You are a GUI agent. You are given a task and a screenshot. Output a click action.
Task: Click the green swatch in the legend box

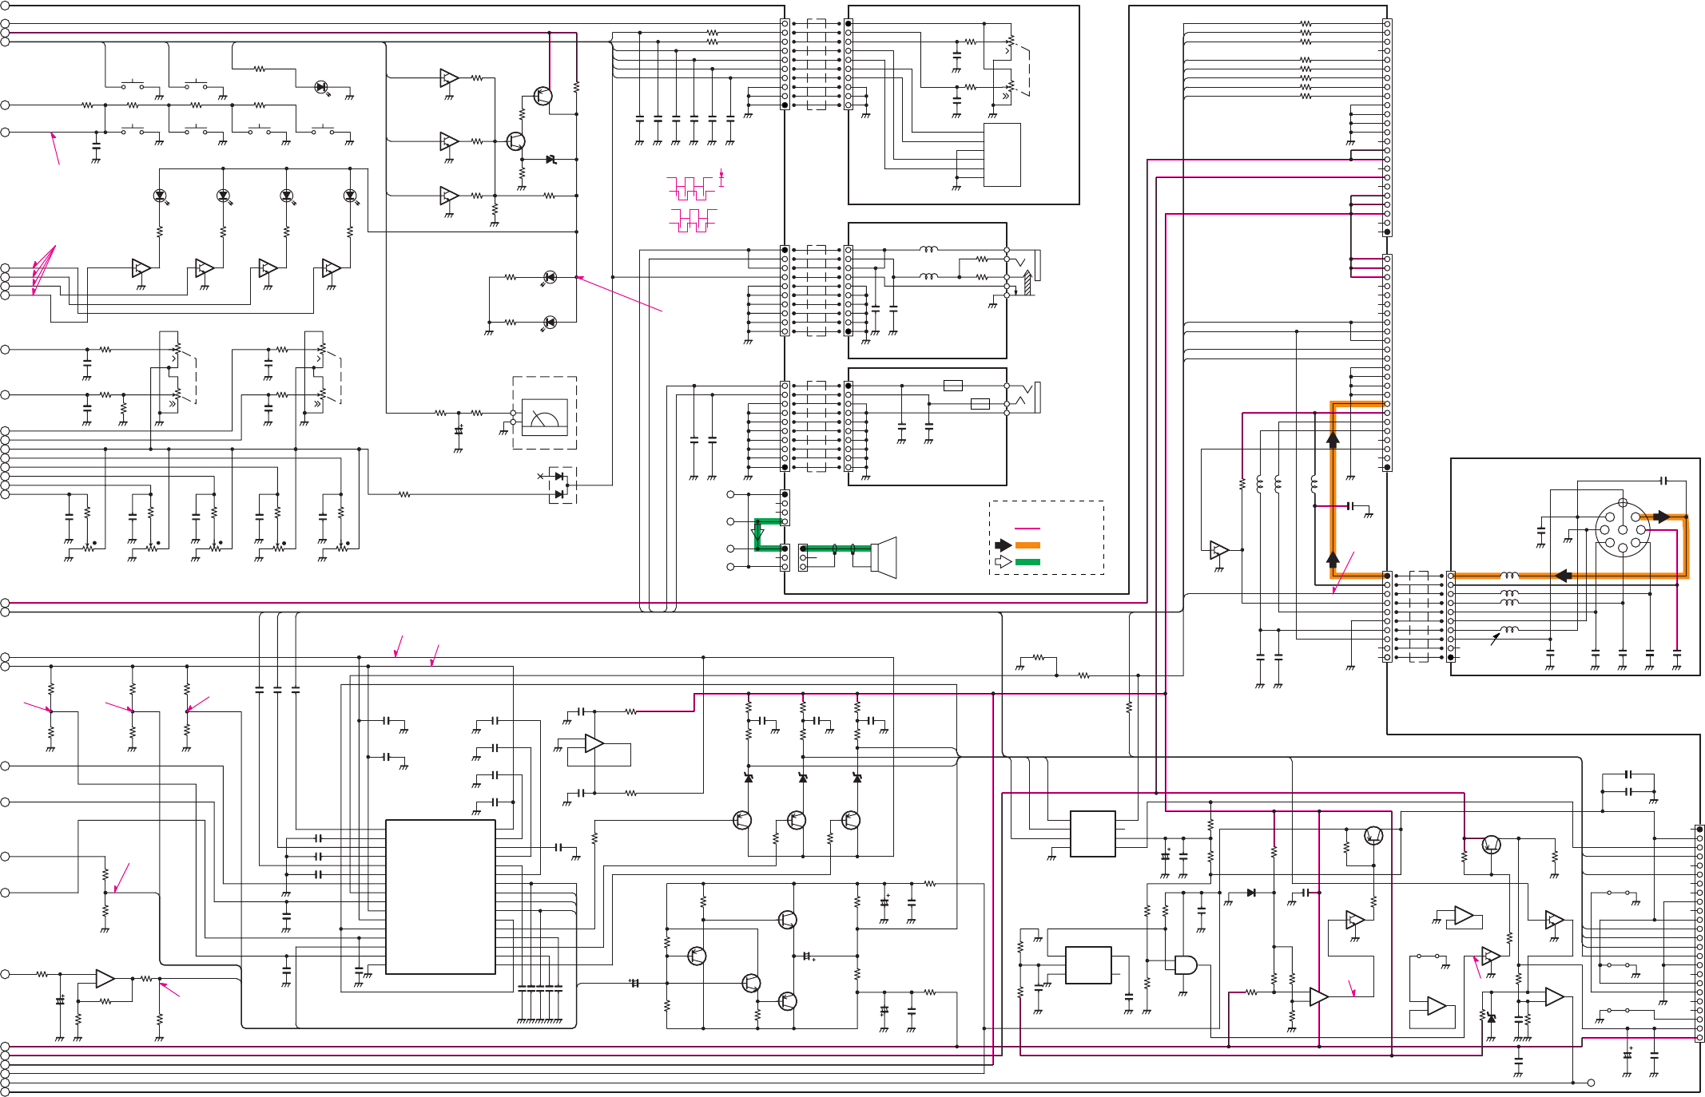pos(1027,562)
